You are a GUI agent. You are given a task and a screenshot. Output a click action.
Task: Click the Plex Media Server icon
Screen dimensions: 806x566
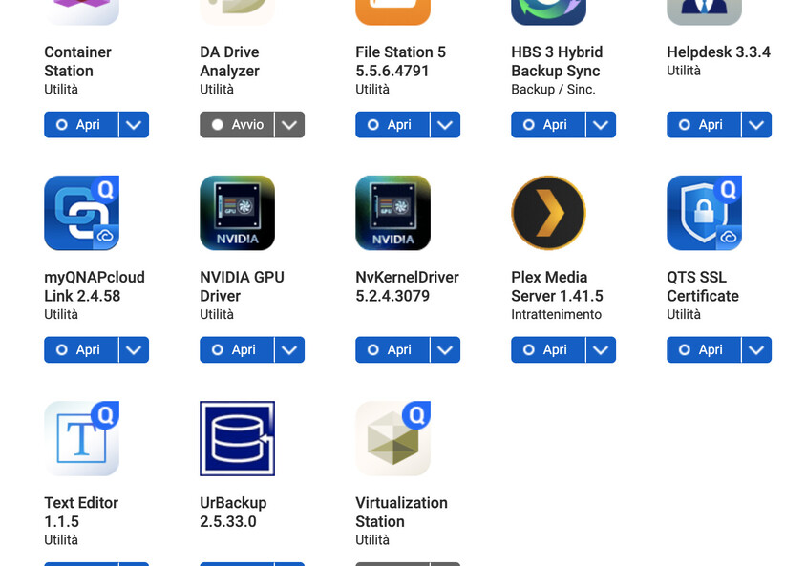[548, 213]
